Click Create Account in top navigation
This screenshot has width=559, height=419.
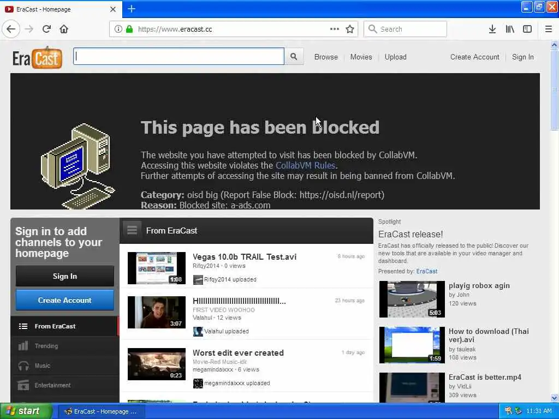point(474,57)
